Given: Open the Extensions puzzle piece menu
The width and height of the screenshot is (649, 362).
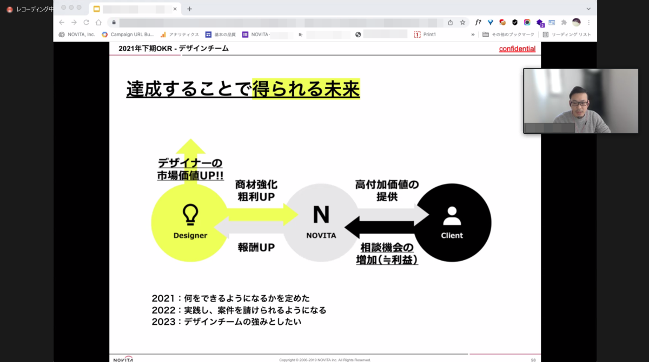Looking at the screenshot, I should (x=564, y=22).
